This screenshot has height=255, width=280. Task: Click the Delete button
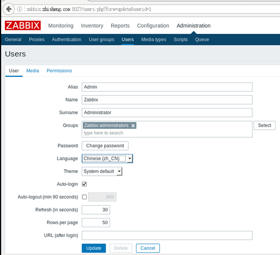point(121,248)
